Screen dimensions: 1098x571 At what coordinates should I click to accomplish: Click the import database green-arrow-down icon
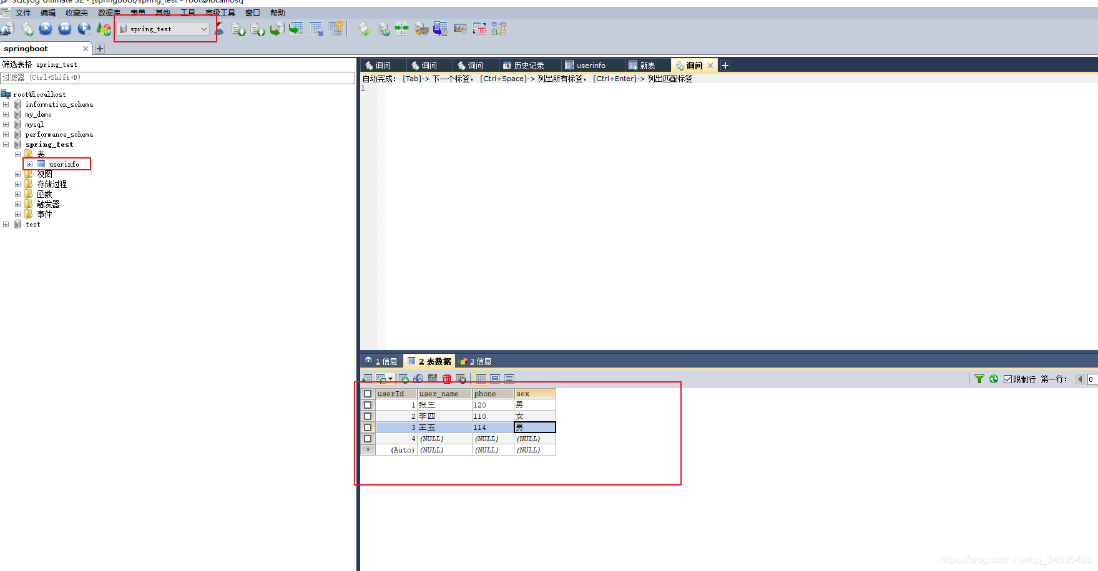[x=238, y=29]
